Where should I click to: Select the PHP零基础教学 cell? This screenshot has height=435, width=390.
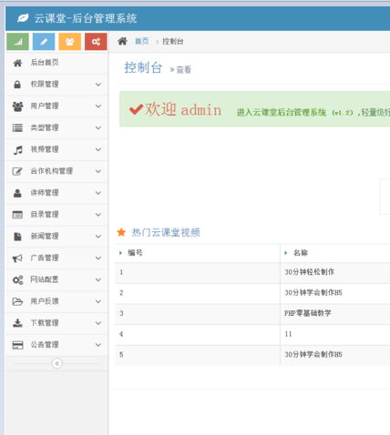tap(308, 313)
